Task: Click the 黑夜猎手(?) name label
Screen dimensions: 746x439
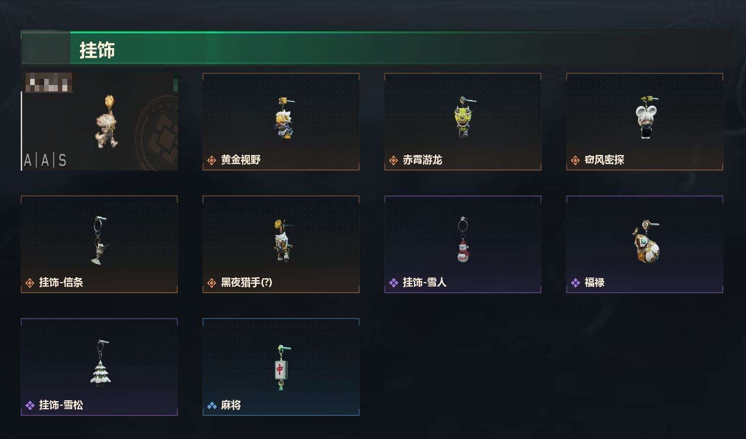Action: tap(247, 283)
